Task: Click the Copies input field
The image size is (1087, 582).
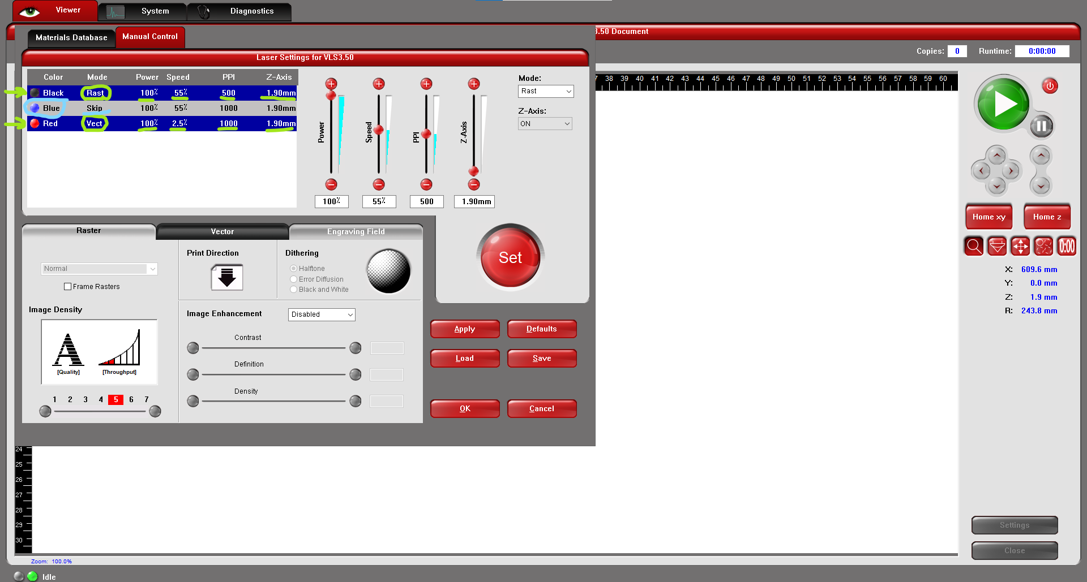Action: (x=957, y=51)
